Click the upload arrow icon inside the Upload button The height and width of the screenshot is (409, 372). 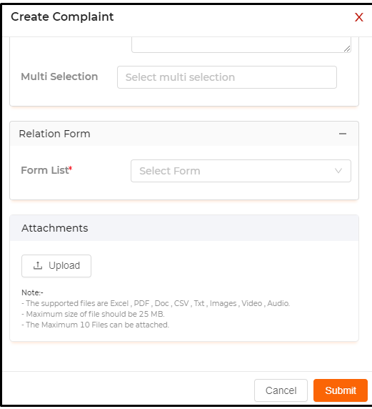pos(38,265)
